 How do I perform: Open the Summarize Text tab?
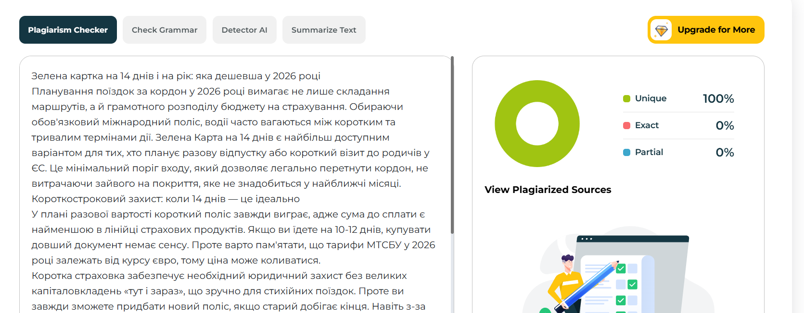pyautogui.click(x=324, y=30)
